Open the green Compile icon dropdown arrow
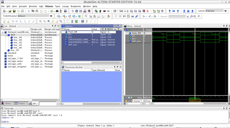 (54, 11)
